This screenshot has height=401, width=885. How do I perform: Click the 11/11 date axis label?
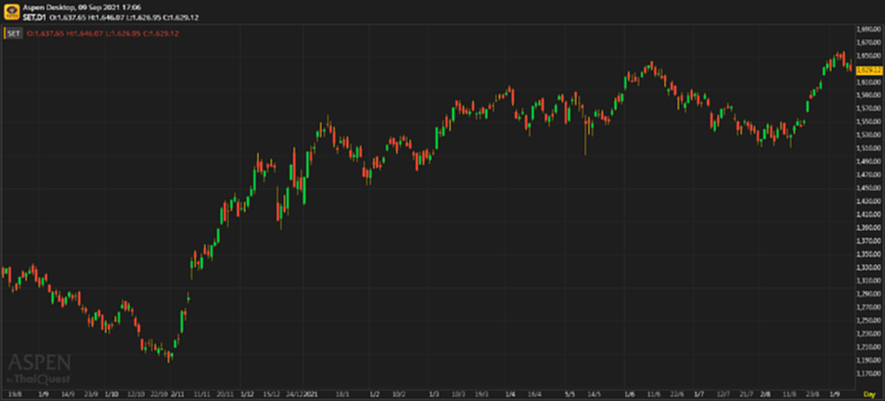(202, 394)
